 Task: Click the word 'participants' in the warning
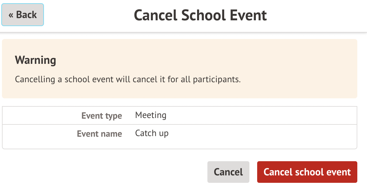[216, 79]
